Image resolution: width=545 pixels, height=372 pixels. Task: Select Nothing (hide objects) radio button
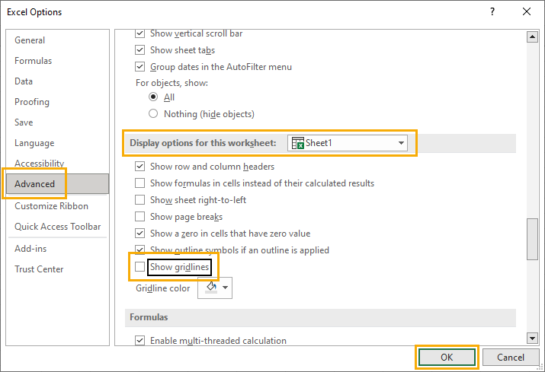(x=153, y=113)
